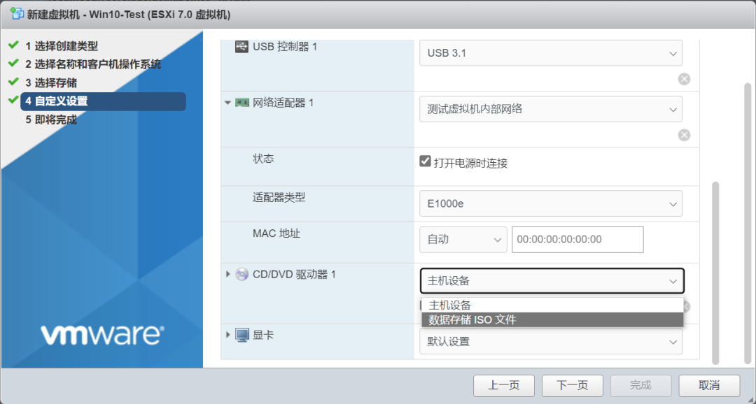
Task: Select step 5 即将完成
Action: pyautogui.click(x=51, y=120)
